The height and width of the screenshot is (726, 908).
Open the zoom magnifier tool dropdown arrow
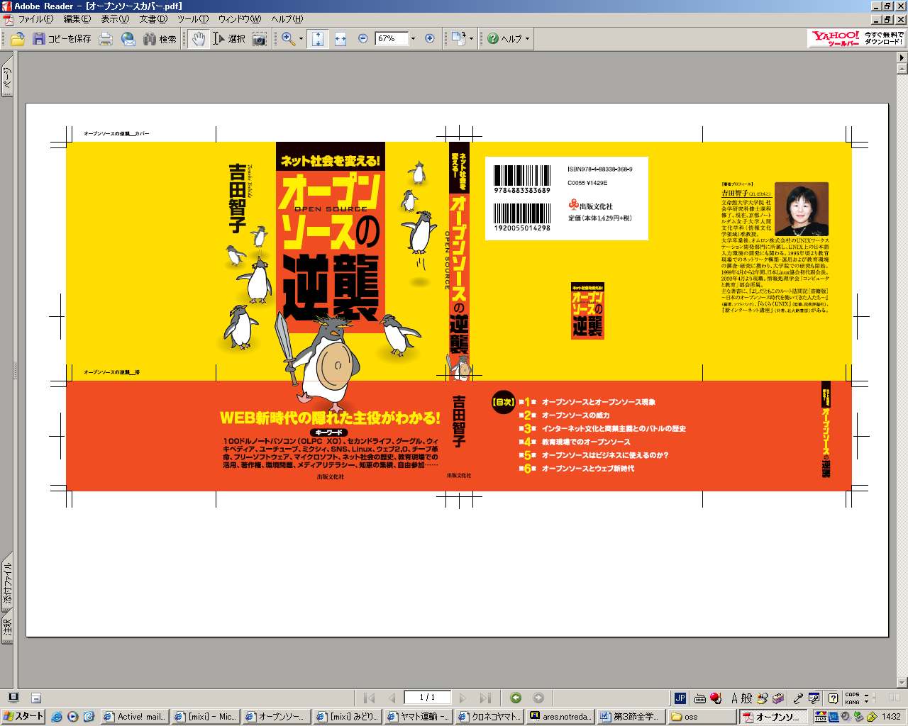click(x=301, y=39)
